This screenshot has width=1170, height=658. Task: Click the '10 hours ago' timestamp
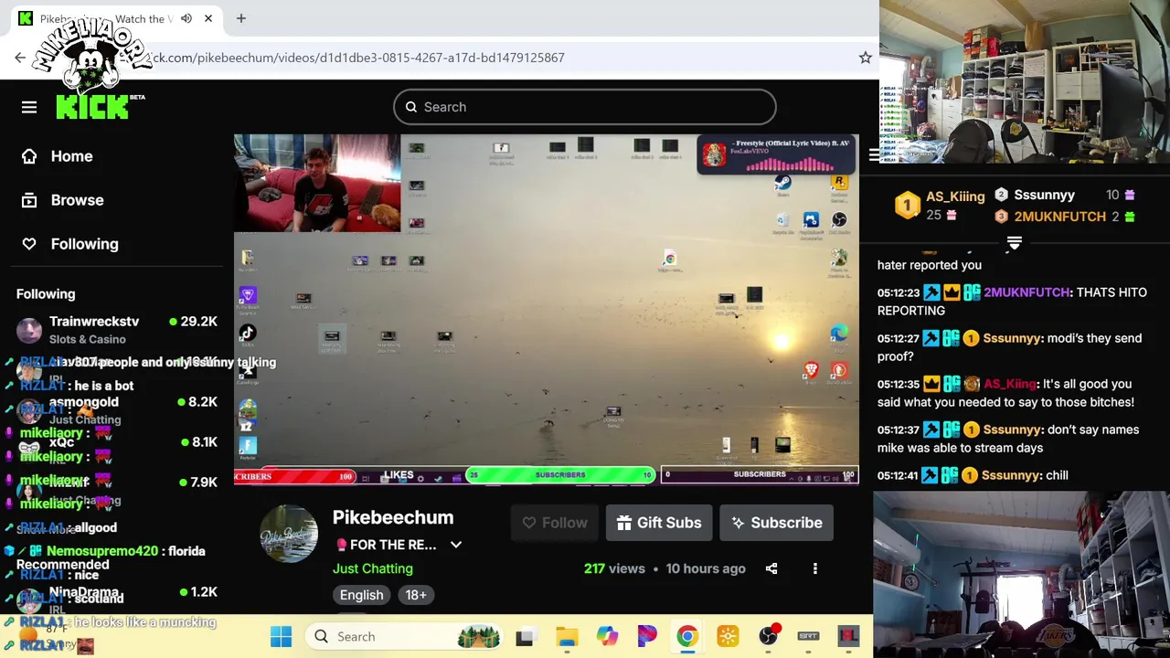pos(706,568)
